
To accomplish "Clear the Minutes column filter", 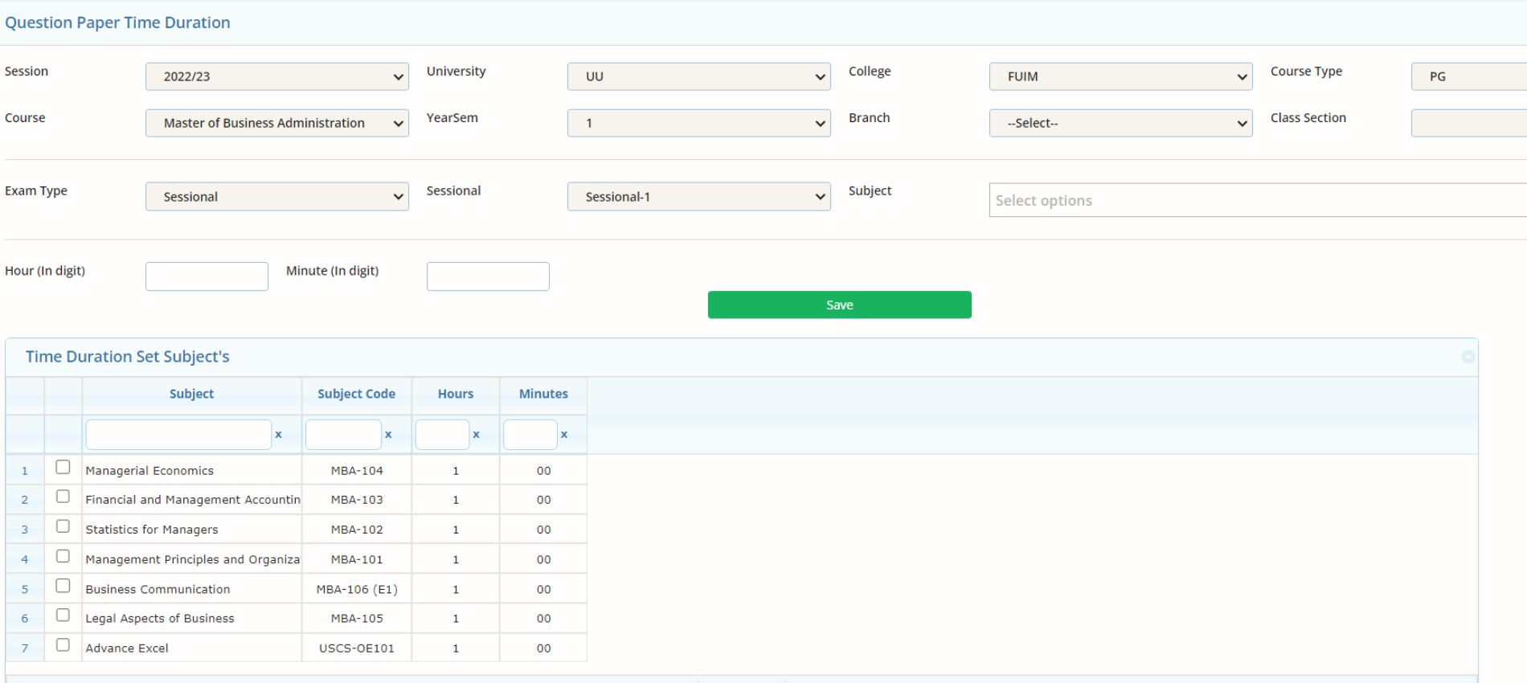I will 564,435.
